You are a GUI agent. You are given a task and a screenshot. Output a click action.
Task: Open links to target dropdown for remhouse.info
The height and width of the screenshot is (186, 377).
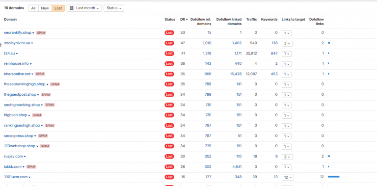pyautogui.click(x=287, y=64)
